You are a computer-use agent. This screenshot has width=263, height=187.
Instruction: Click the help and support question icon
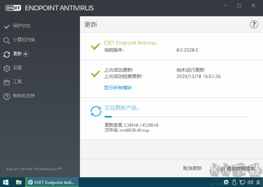coord(7,97)
